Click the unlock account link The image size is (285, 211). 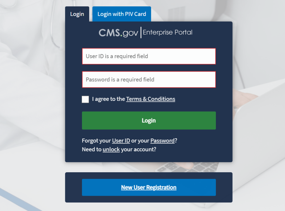click(111, 149)
